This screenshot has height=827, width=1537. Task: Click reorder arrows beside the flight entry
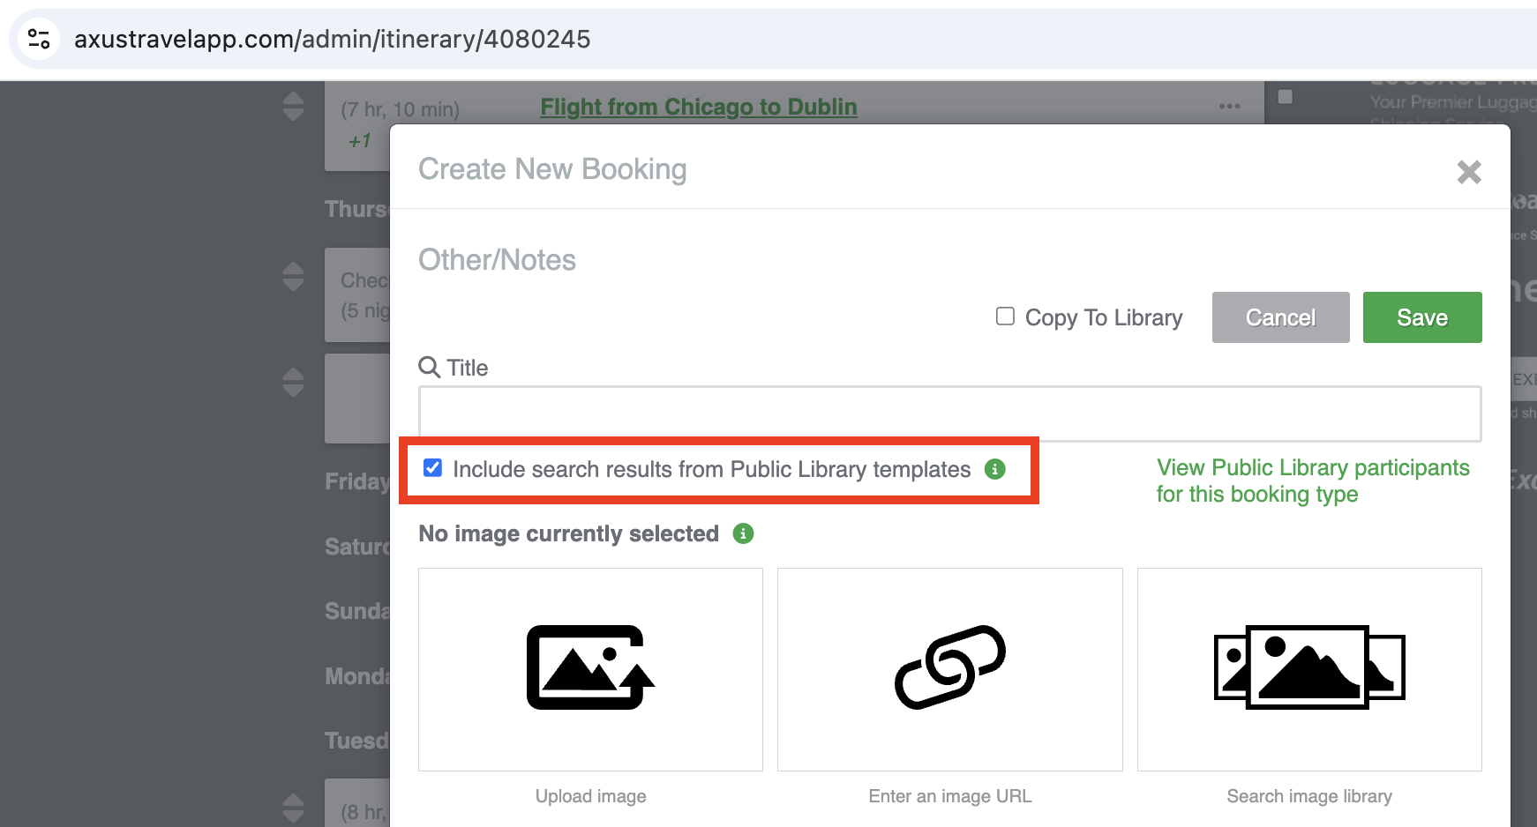click(x=294, y=108)
